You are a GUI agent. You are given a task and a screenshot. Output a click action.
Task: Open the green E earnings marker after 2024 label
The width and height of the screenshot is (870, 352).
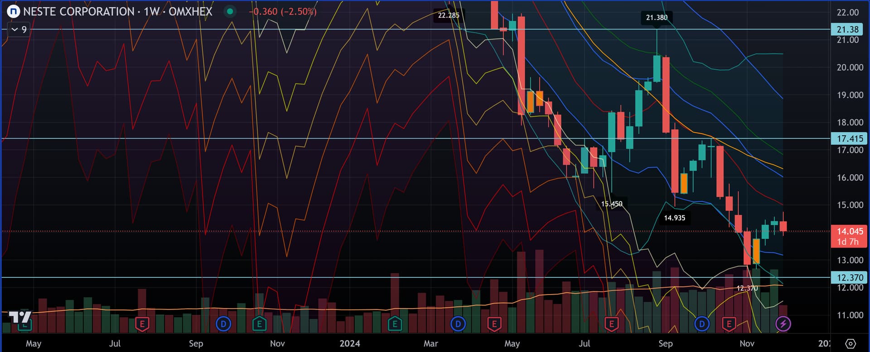tap(395, 324)
